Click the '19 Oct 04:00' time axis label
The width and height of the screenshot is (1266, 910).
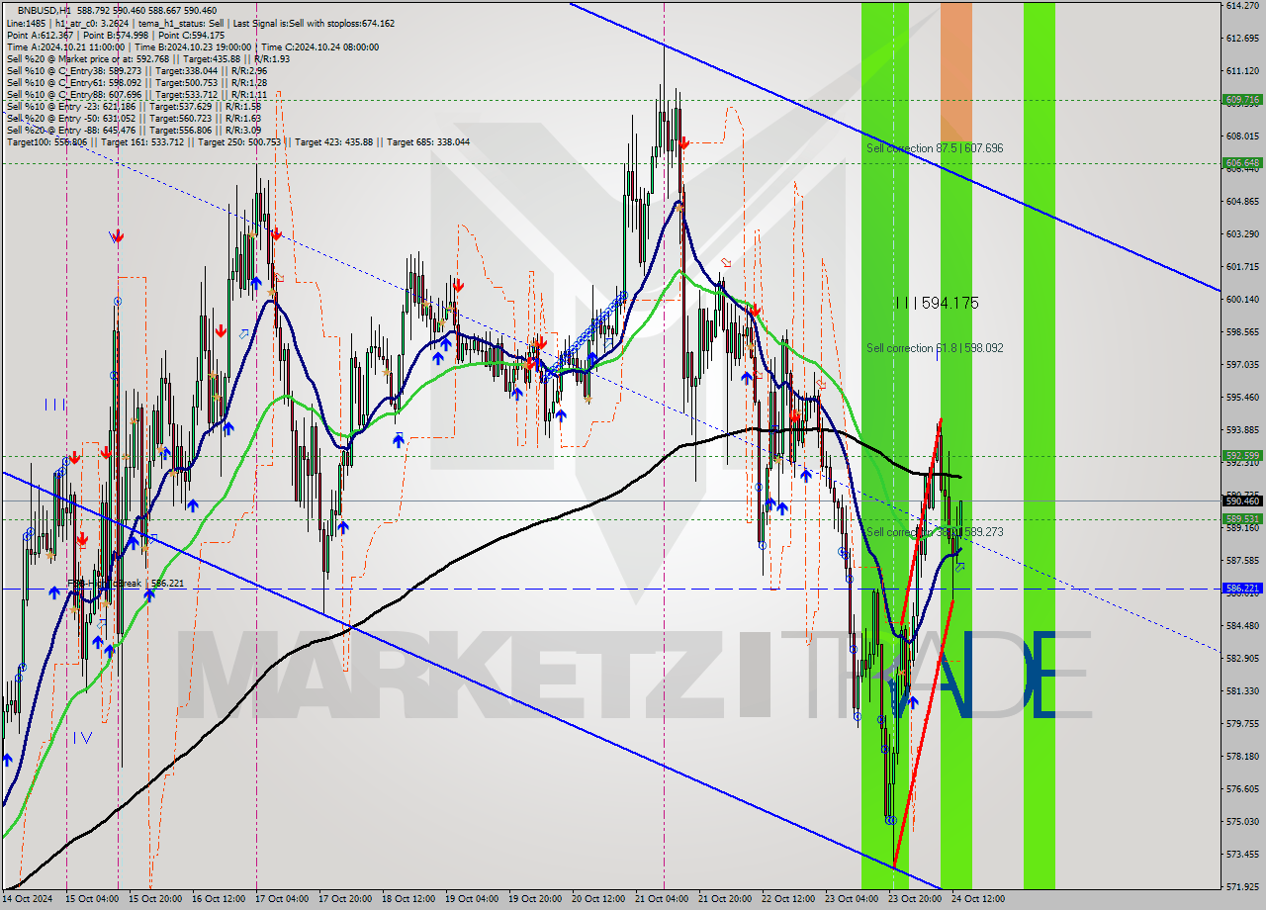[x=472, y=899]
